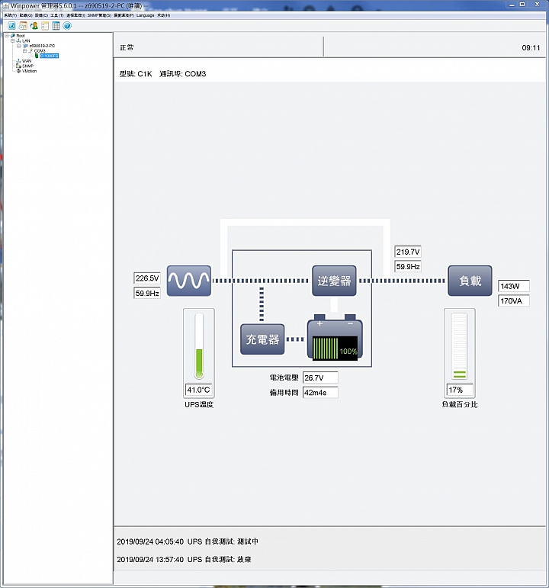The height and width of the screenshot is (588, 549).
Task: Collapse the LAN tree node
Action: coord(13,40)
